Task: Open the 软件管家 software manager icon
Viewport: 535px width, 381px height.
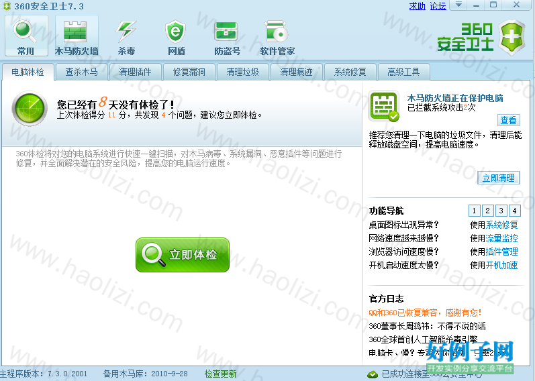Action: click(x=277, y=37)
